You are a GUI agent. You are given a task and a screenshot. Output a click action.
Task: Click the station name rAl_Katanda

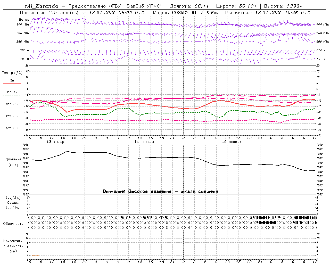42,6
